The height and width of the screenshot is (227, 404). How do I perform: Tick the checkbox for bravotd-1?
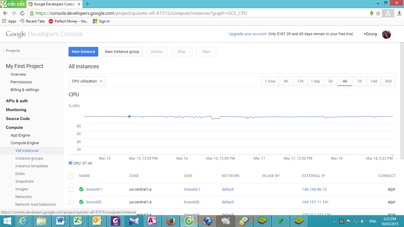click(71, 189)
